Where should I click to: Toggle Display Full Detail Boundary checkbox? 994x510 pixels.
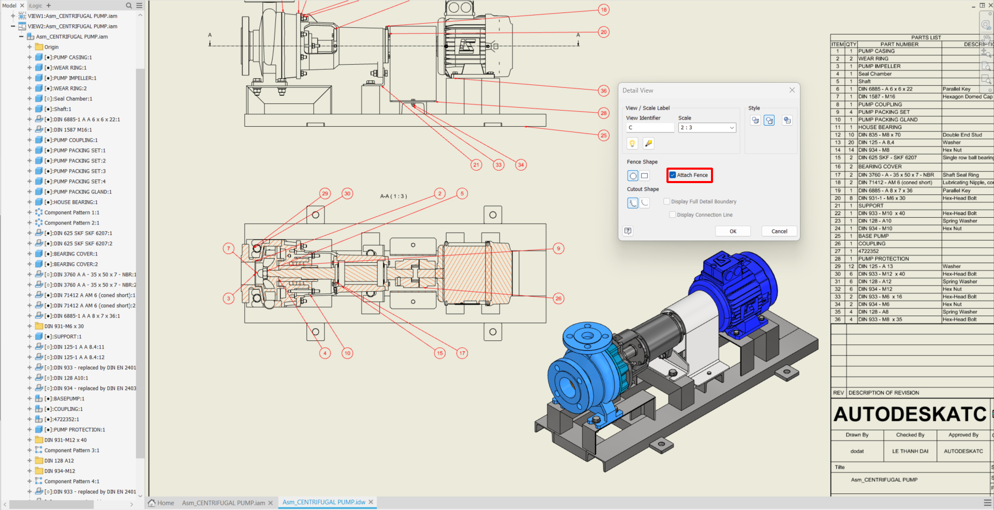tap(667, 202)
